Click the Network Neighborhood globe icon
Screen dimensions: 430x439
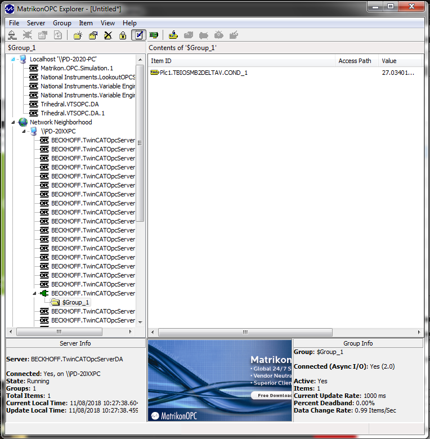pos(23,122)
